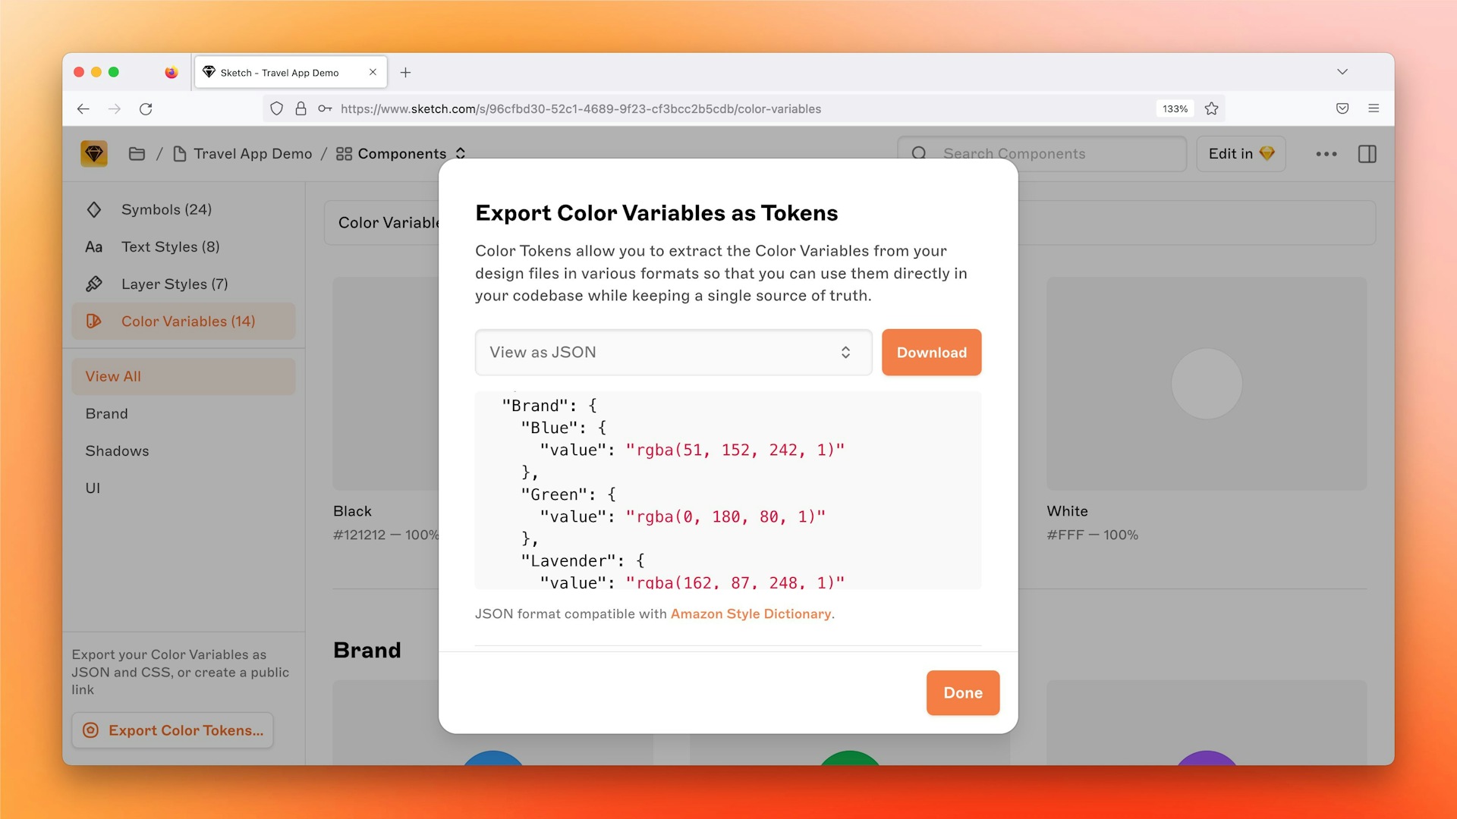Click Done to close dialog
The image size is (1457, 819).
click(961, 692)
